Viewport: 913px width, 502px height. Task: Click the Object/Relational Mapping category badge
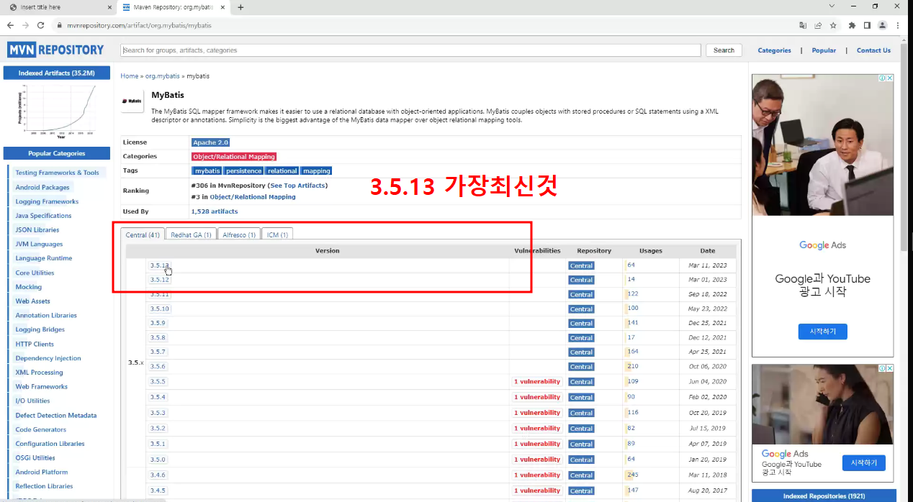(234, 156)
